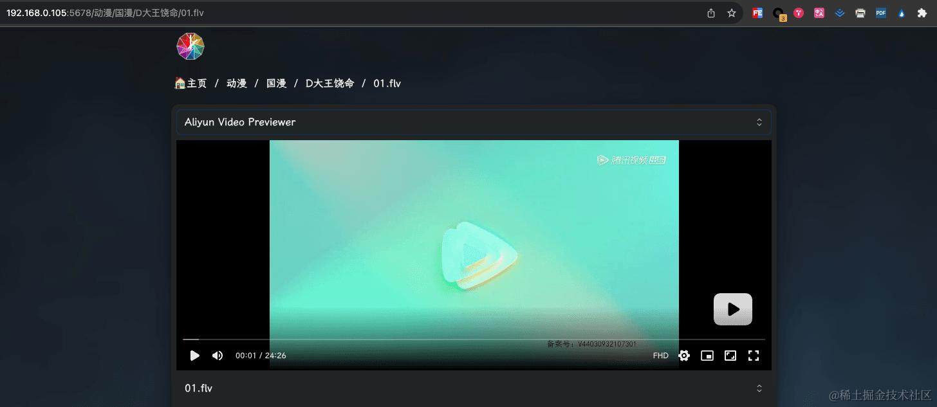The height and width of the screenshot is (407, 937).
Task: Go to 主页 home breadcrumb
Action: pyautogui.click(x=191, y=83)
